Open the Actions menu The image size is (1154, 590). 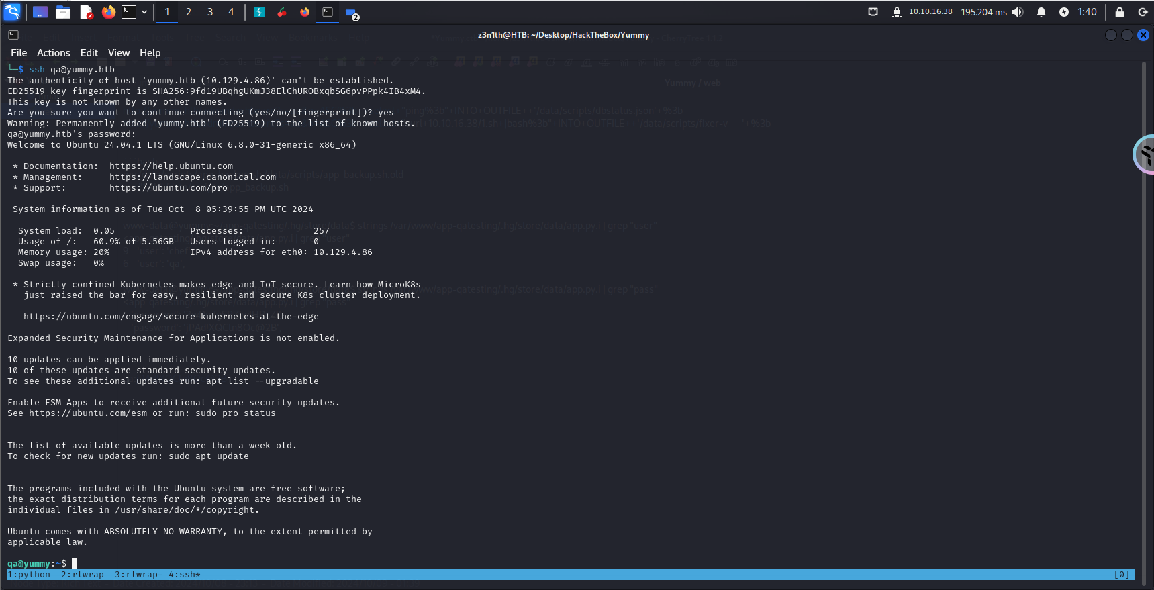click(x=53, y=53)
